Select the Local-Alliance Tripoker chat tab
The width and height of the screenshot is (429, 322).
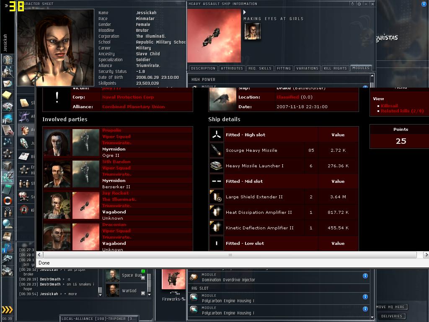(x=98, y=319)
